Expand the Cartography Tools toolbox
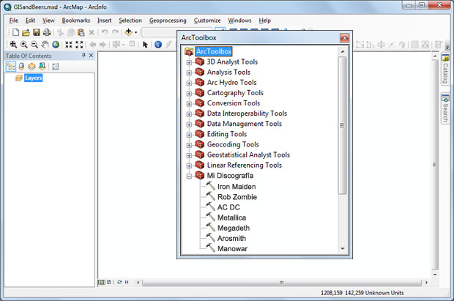Screen dimensions: 454x301 [189, 93]
